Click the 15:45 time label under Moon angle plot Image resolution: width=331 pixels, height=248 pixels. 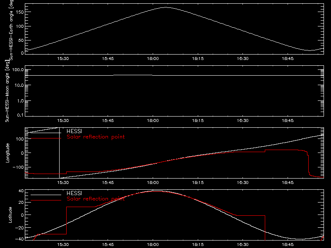108,121
